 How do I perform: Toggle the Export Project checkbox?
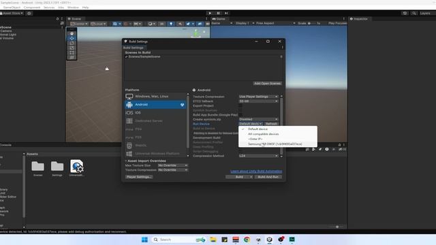(x=240, y=106)
